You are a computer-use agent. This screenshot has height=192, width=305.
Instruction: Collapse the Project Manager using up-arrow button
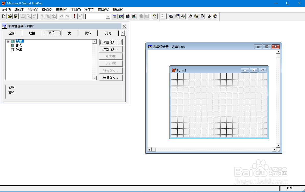[x=123, y=33]
